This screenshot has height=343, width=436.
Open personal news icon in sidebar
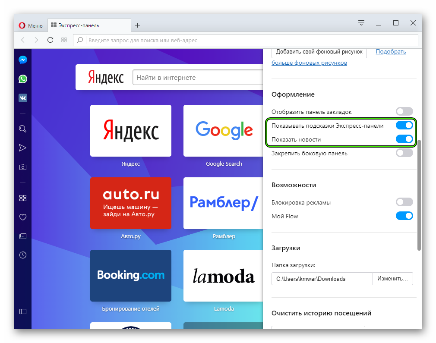23,236
